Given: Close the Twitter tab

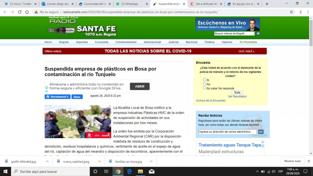Looking at the screenshot, I should 35,4.
